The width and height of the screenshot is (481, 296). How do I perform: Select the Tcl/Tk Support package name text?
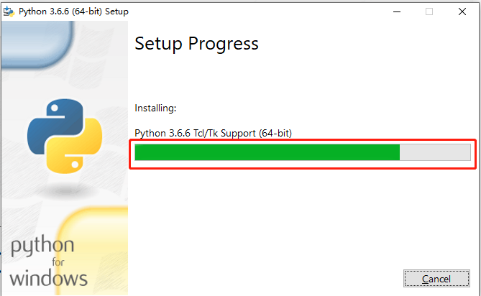click(x=213, y=132)
